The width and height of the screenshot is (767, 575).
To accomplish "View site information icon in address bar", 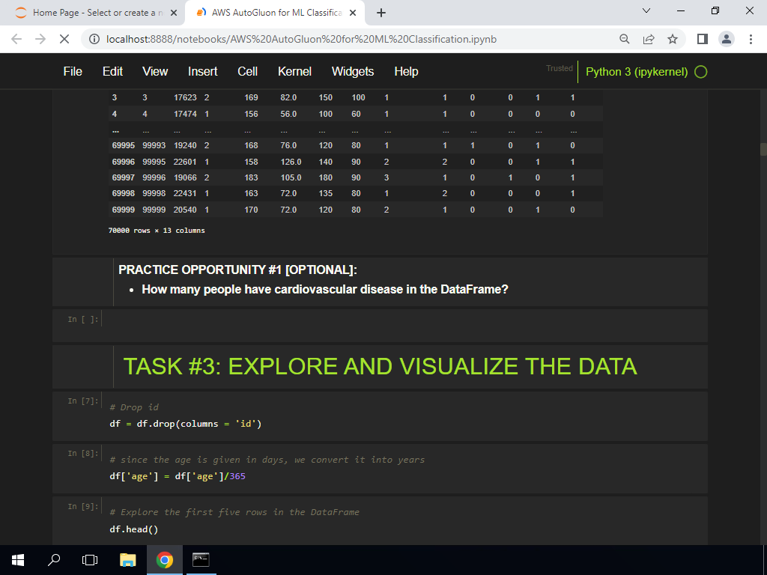I will (x=94, y=39).
